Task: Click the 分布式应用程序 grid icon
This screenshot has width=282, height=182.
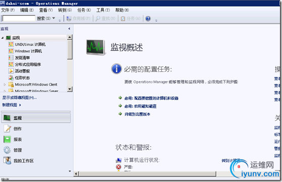Action: (x=11, y=64)
